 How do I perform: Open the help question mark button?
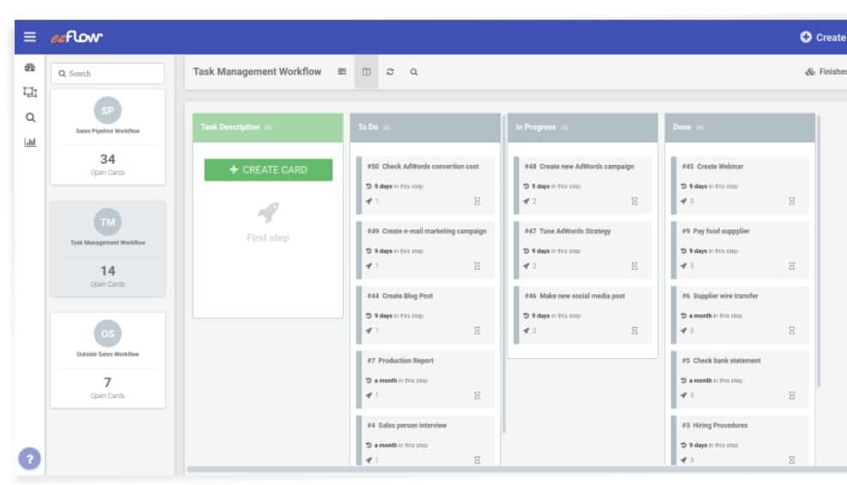pos(30,459)
